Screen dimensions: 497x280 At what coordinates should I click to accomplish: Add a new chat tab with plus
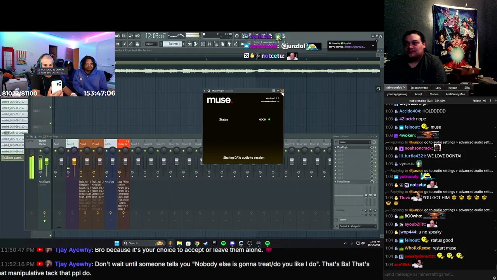pyautogui.click(x=471, y=94)
